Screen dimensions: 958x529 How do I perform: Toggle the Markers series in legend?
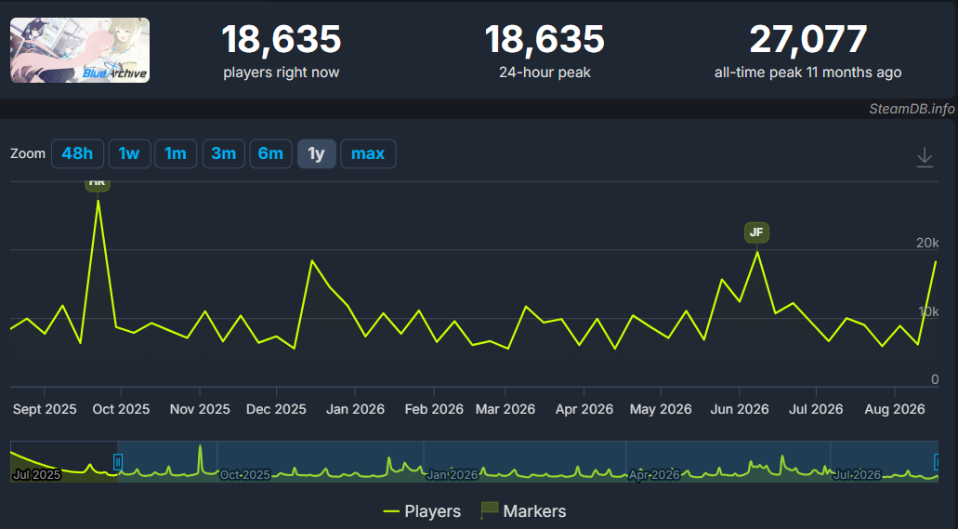pos(523,511)
